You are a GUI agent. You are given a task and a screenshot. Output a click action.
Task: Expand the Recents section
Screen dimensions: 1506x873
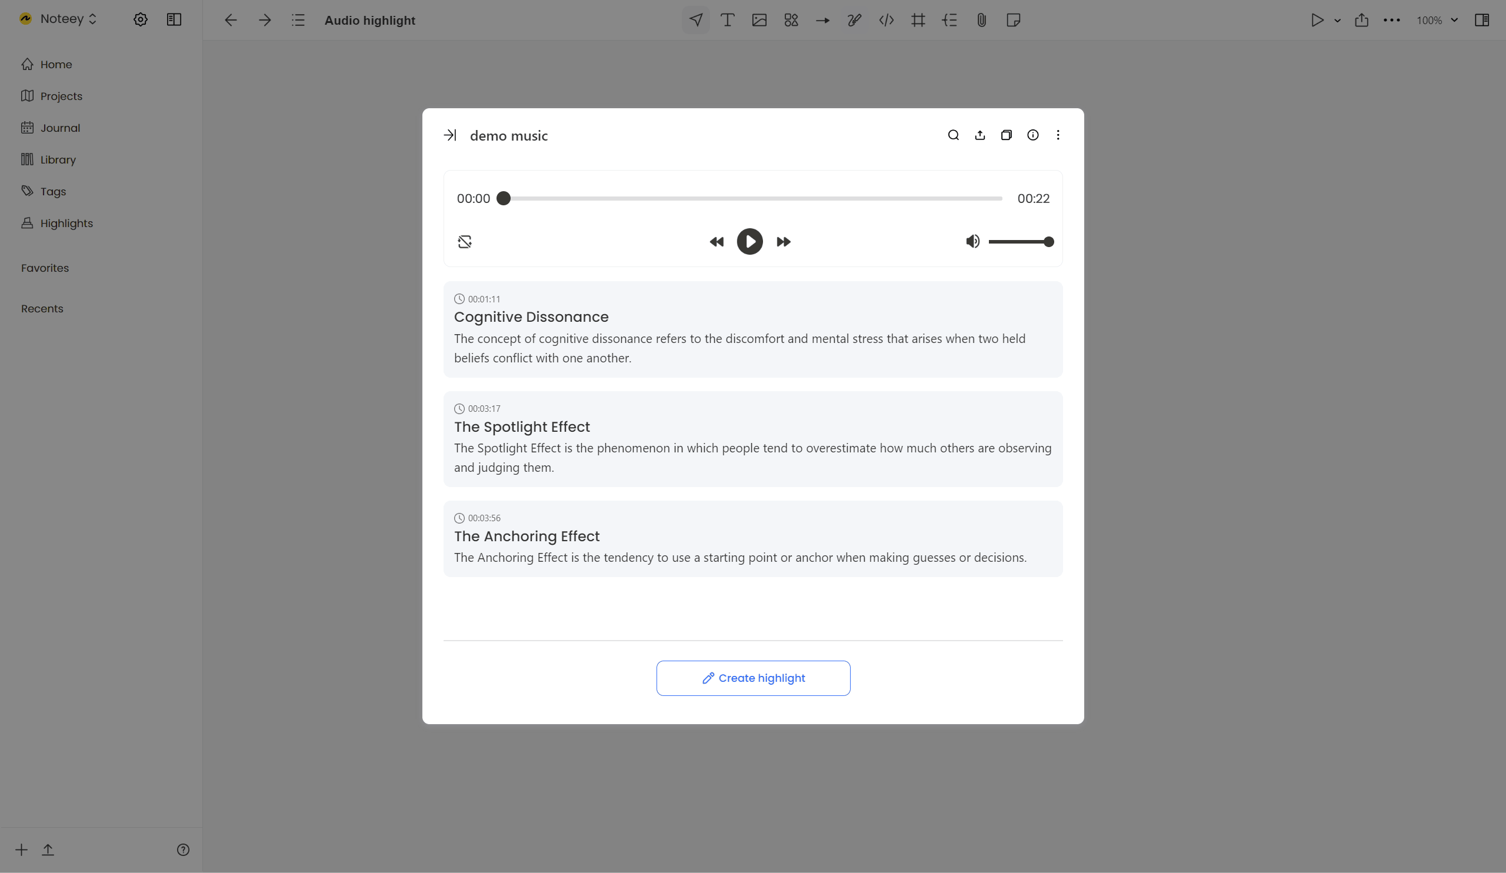point(42,308)
